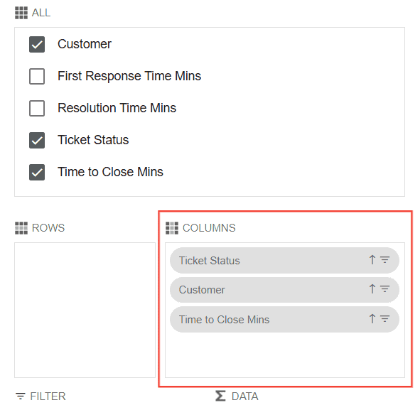Select the Time to Close Mins column chip

pos(284,320)
